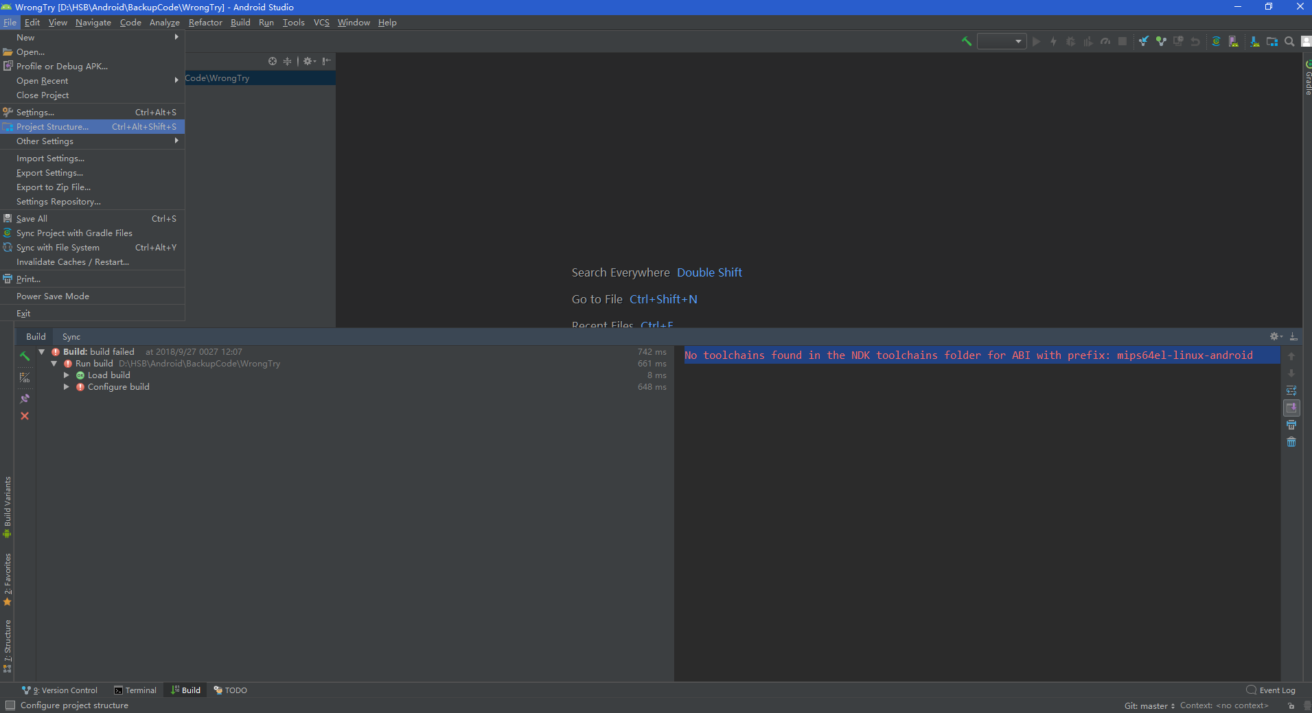Click the Build button in bottom bar

[x=186, y=690]
